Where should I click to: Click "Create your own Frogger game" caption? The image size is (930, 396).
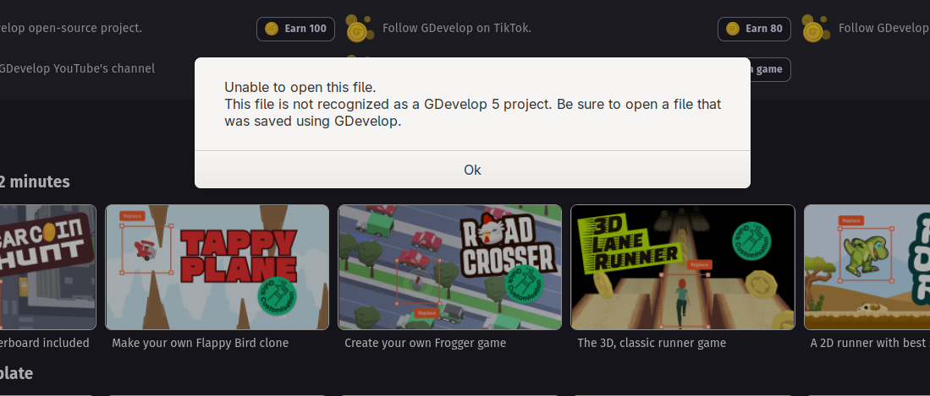[426, 343]
